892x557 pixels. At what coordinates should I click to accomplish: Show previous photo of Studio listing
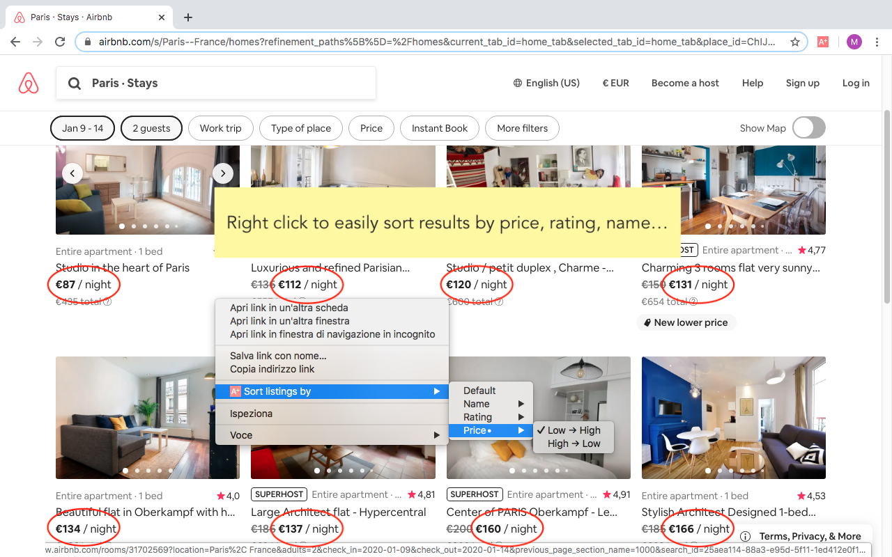[x=72, y=173]
